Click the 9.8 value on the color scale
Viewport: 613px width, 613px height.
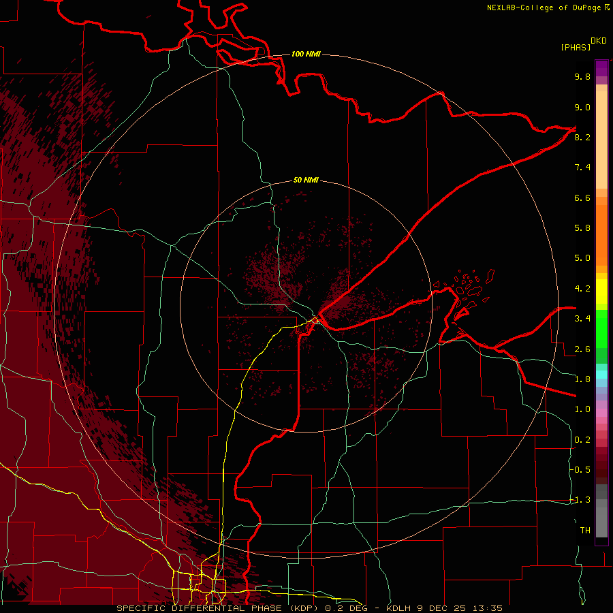coord(582,76)
